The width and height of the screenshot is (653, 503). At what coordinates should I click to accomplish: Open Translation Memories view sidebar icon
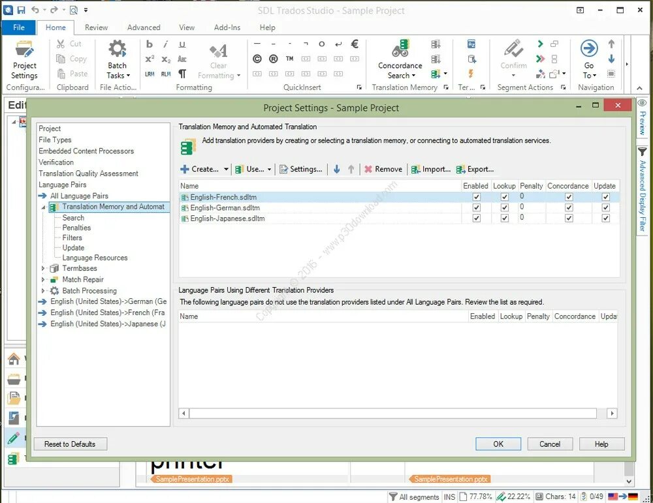pos(14,458)
